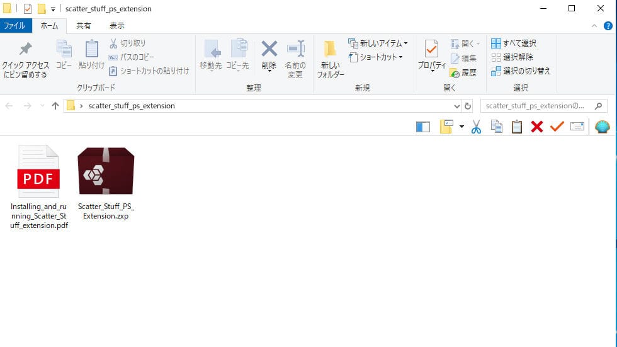Click Cut (切り取り) in the Clipboard group
This screenshot has width=617, height=347.
coord(127,43)
